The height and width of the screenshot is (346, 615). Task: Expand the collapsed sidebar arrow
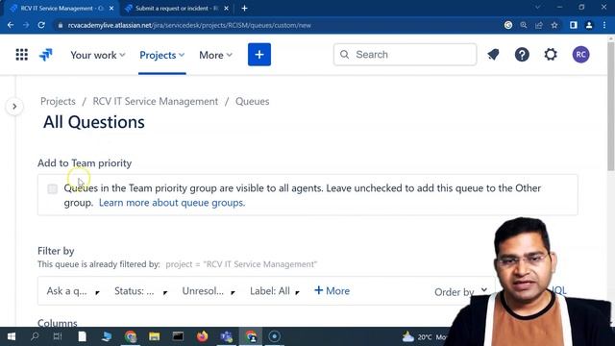coord(14,107)
